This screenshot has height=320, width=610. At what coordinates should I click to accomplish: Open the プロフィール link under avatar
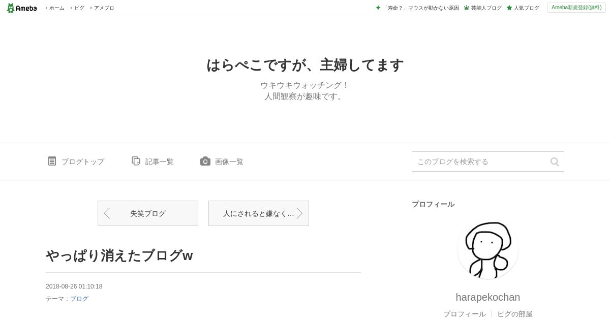[465, 314]
